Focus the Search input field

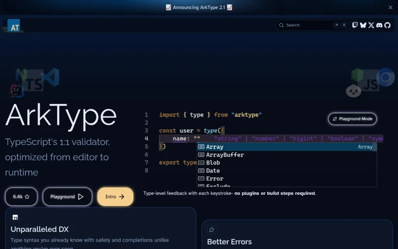tap(313, 25)
